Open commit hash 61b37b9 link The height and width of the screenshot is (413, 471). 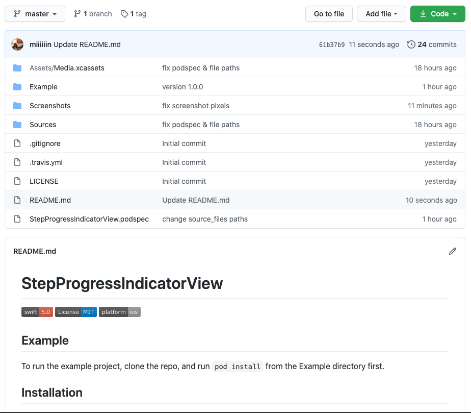coord(332,45)
